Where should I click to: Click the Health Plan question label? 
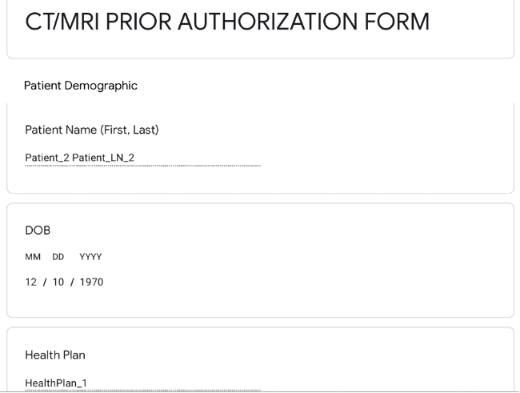click(55, 355)
